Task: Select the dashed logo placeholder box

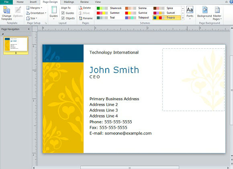Action: click(x=193, y=80)
